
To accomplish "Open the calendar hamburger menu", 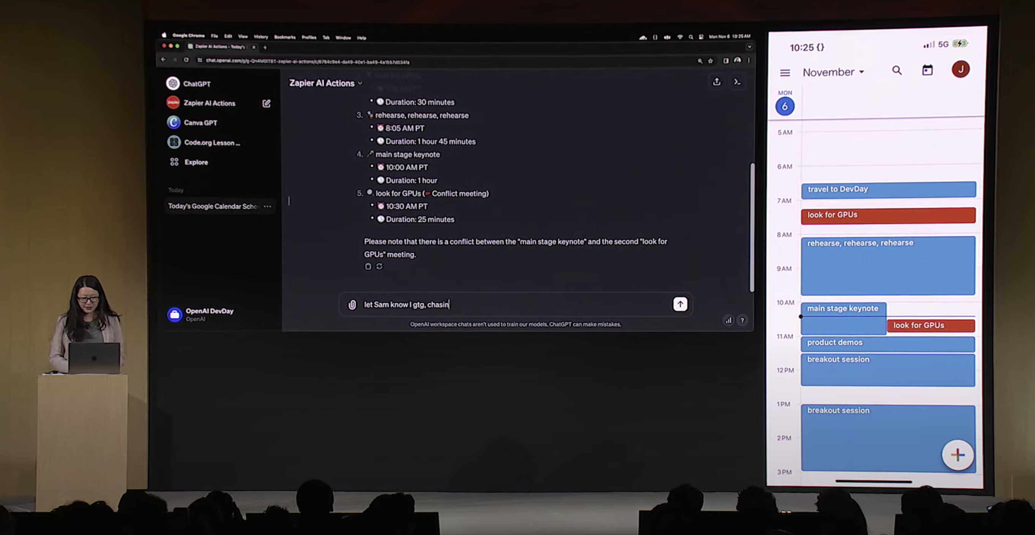I will (785, 73).
